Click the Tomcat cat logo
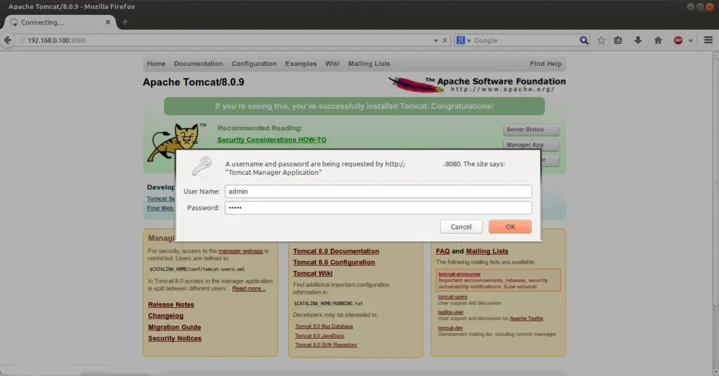This screenshot has height=376, width=719. (175, 142)
